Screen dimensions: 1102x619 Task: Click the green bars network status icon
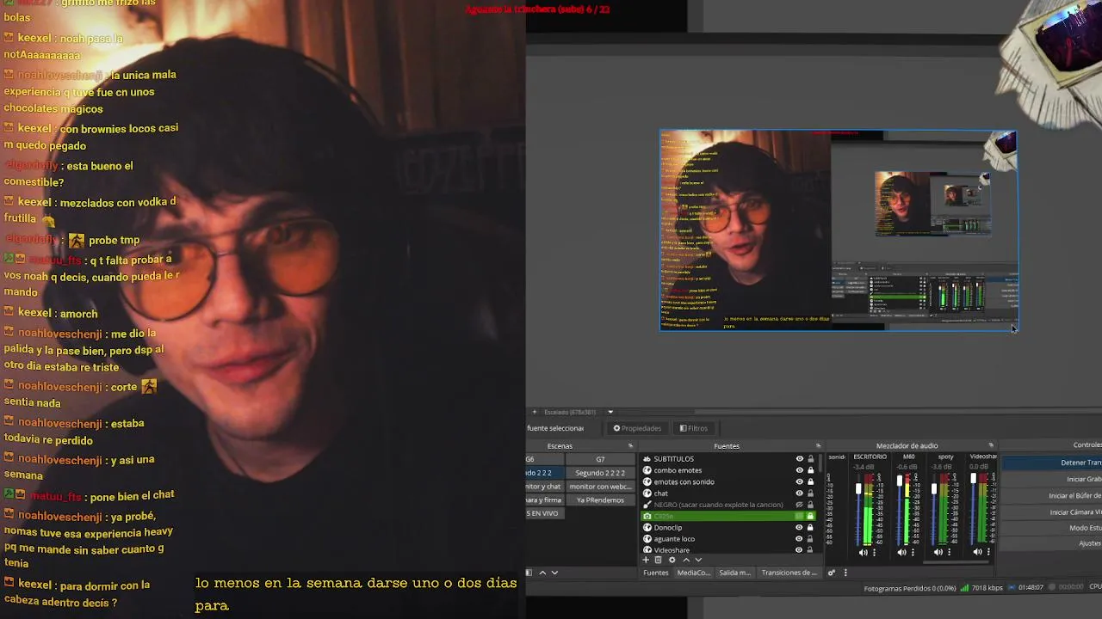(x=965, y=588)
